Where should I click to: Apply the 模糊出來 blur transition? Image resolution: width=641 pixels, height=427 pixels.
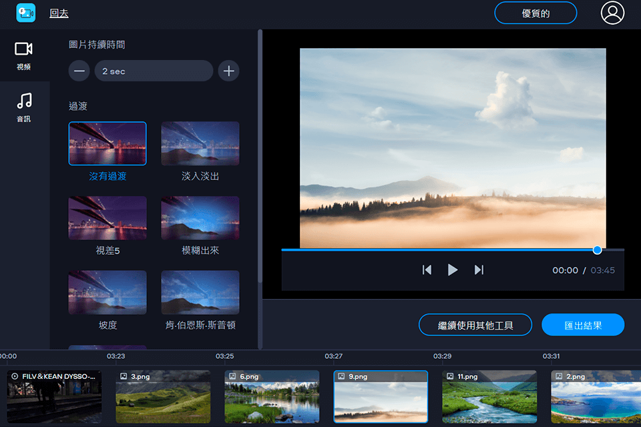coord(200,218)
